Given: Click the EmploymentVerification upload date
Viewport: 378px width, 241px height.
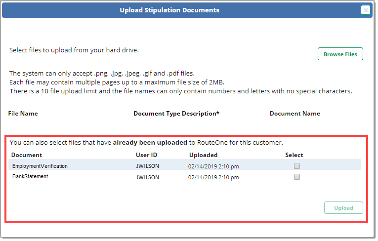Looking at the screenshot, I should coord(213,166).
